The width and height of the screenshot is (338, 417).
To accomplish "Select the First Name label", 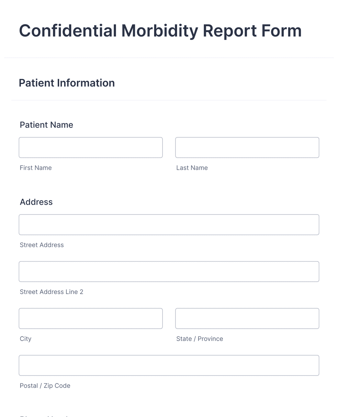I will pos(36,168).
